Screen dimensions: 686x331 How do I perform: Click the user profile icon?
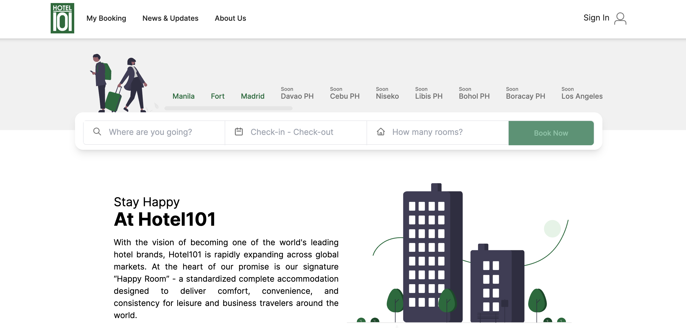tap(620, 18)
